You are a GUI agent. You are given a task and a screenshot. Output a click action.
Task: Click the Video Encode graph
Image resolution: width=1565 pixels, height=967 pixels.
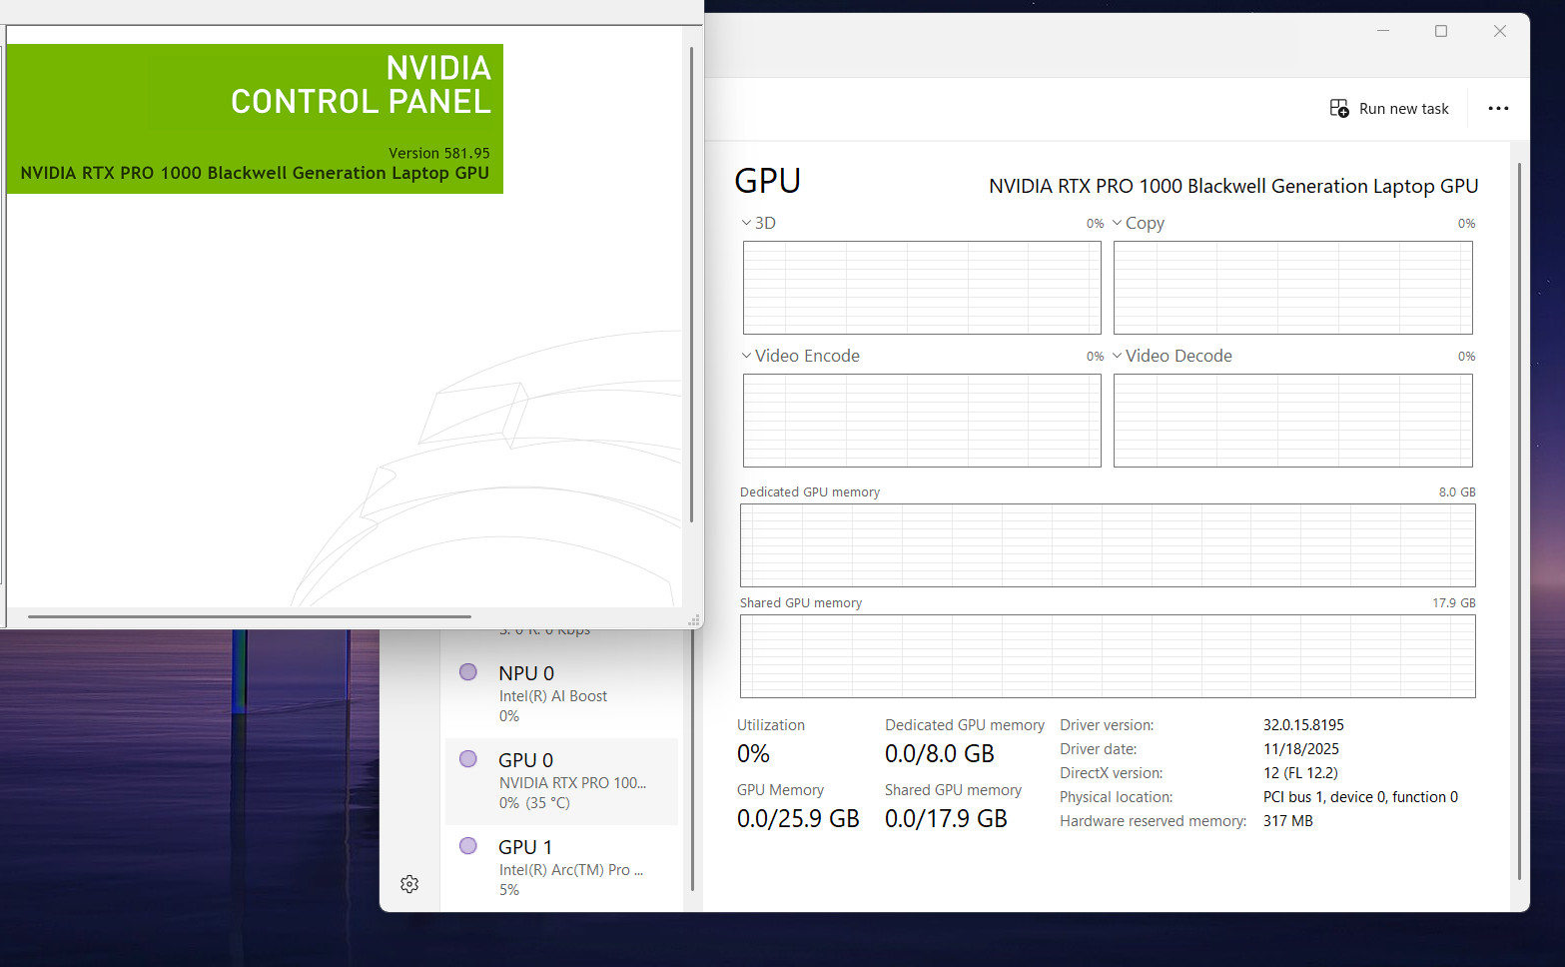click(922, 421)
